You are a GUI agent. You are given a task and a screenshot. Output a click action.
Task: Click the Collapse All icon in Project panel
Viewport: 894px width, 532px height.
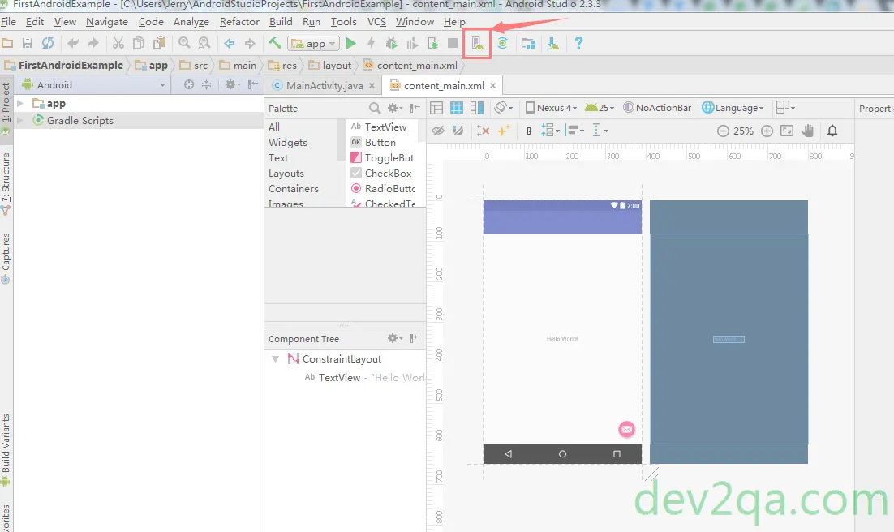click(x=206, y=85)
